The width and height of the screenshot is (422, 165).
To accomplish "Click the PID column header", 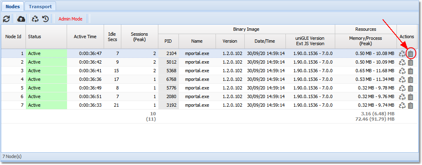I will coord(168,41).
